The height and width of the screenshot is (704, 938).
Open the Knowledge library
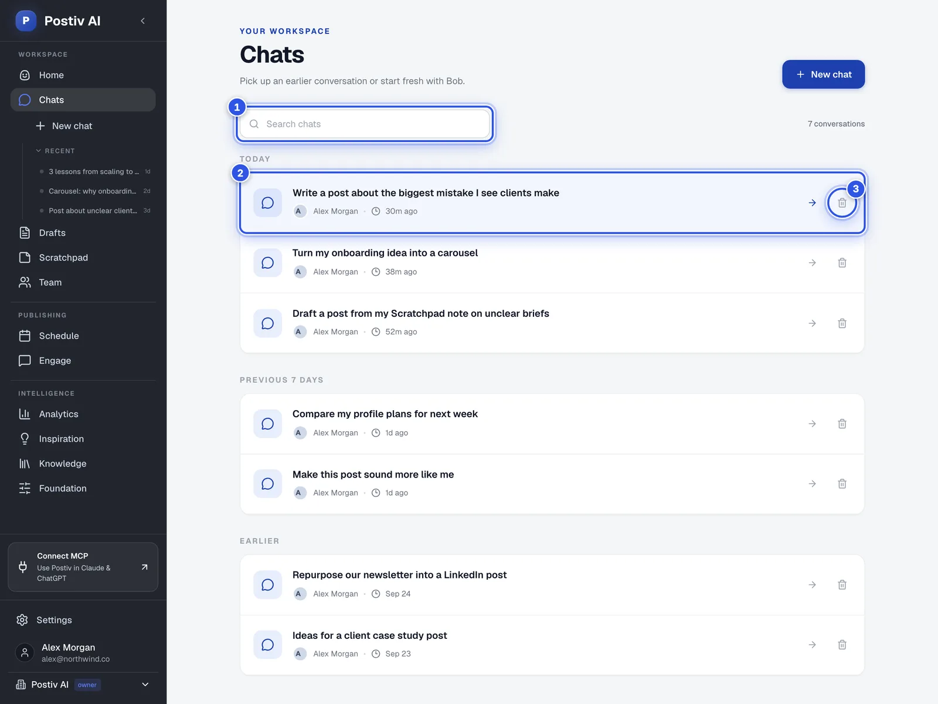[x=83, y=463]
